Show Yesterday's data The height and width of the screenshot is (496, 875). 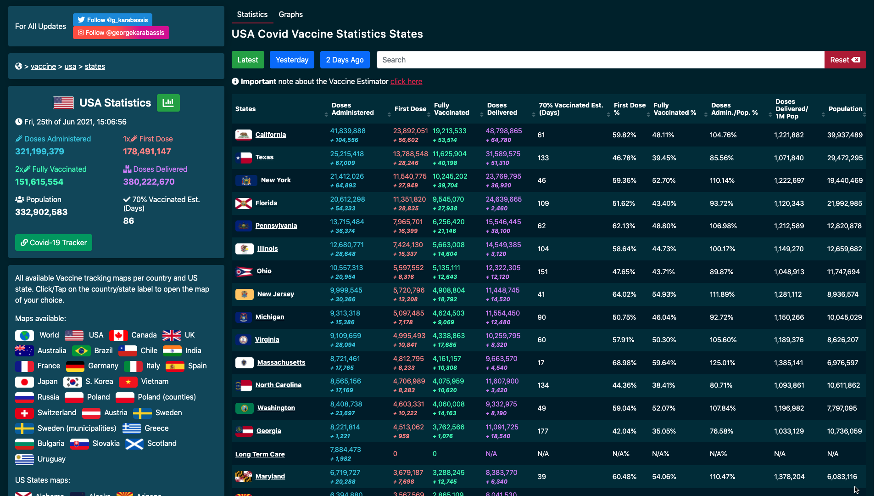click(x=292, y=60)
